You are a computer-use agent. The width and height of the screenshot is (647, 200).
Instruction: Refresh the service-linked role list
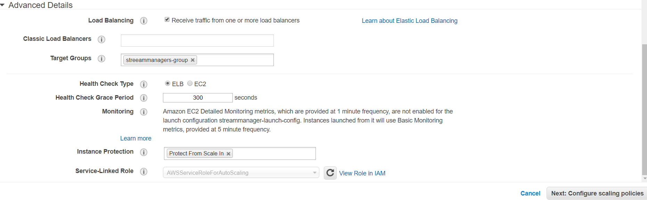330,173
